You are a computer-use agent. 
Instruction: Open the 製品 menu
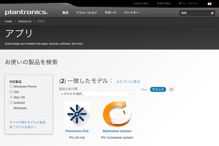[65, 13]
